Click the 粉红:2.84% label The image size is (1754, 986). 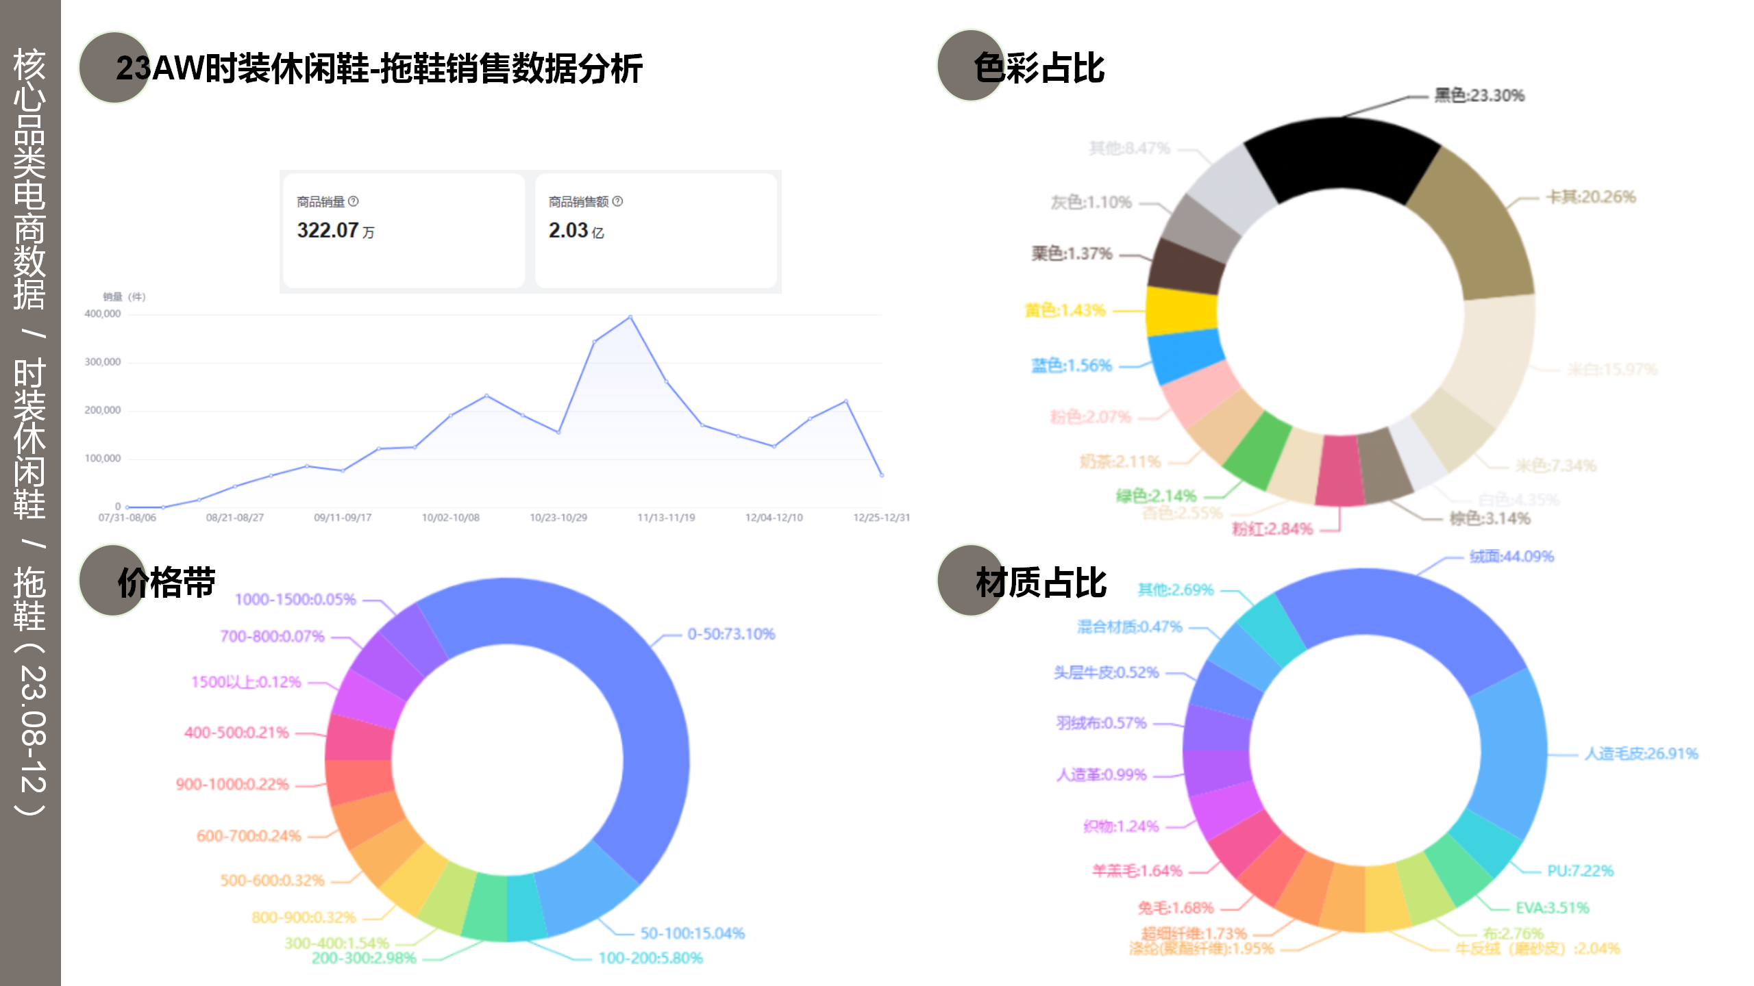1272,529
